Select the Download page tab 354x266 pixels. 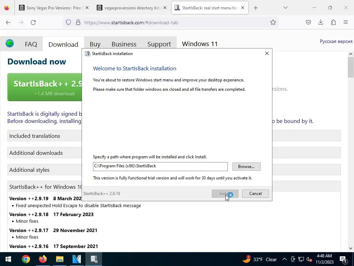point(63,44)
